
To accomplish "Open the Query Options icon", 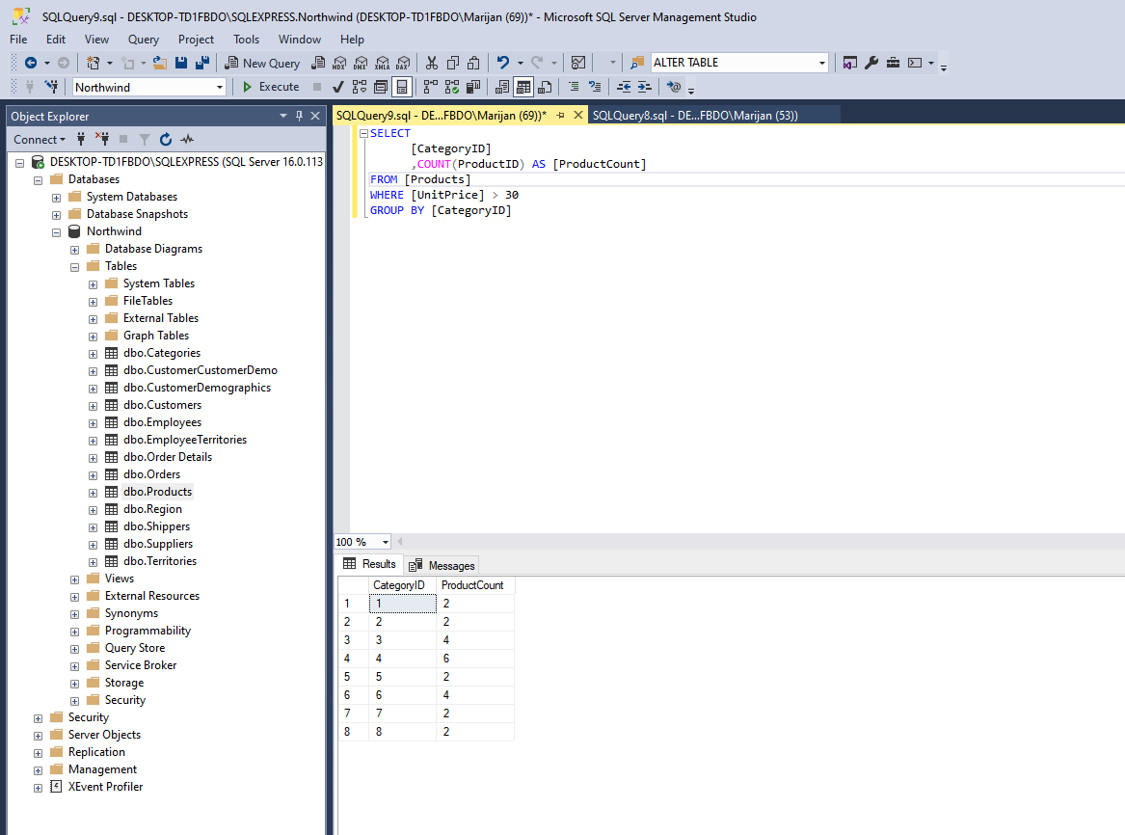I will (x=381, y=87).
